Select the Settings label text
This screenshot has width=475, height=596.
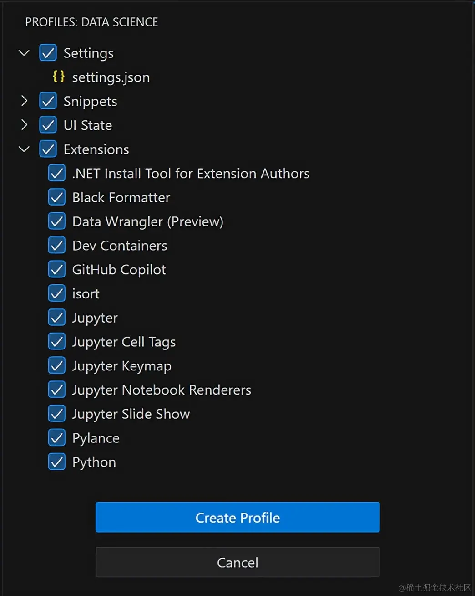pyautogui.click(x=88, y=53)
